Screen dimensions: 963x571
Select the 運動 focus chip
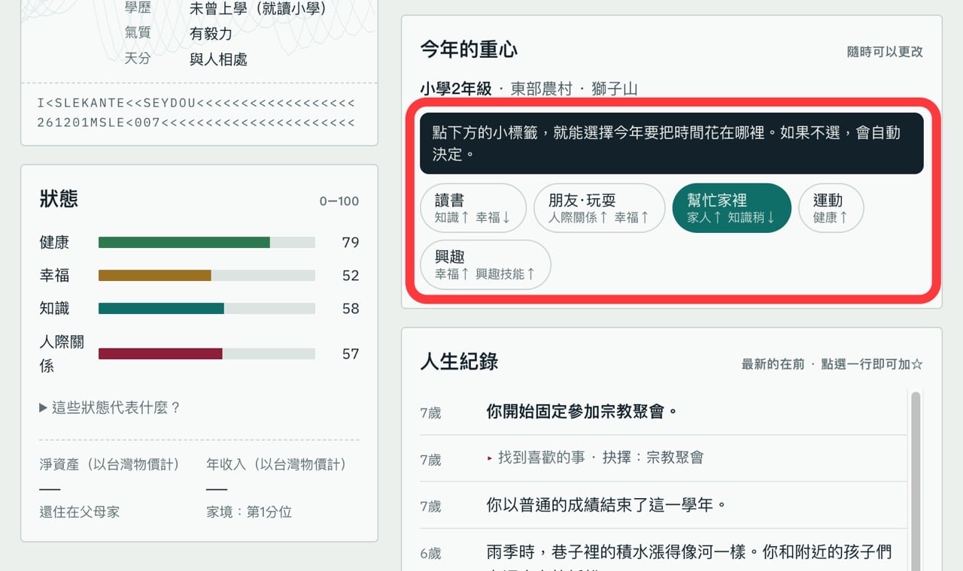pyautogui.click(x=831, y=208)
